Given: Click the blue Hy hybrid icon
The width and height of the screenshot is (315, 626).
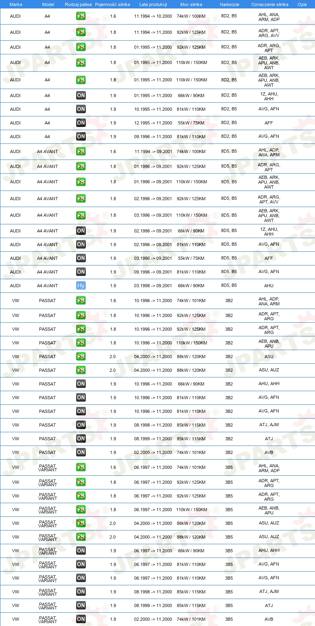Looking at the screenshot, I should point(81,286).
